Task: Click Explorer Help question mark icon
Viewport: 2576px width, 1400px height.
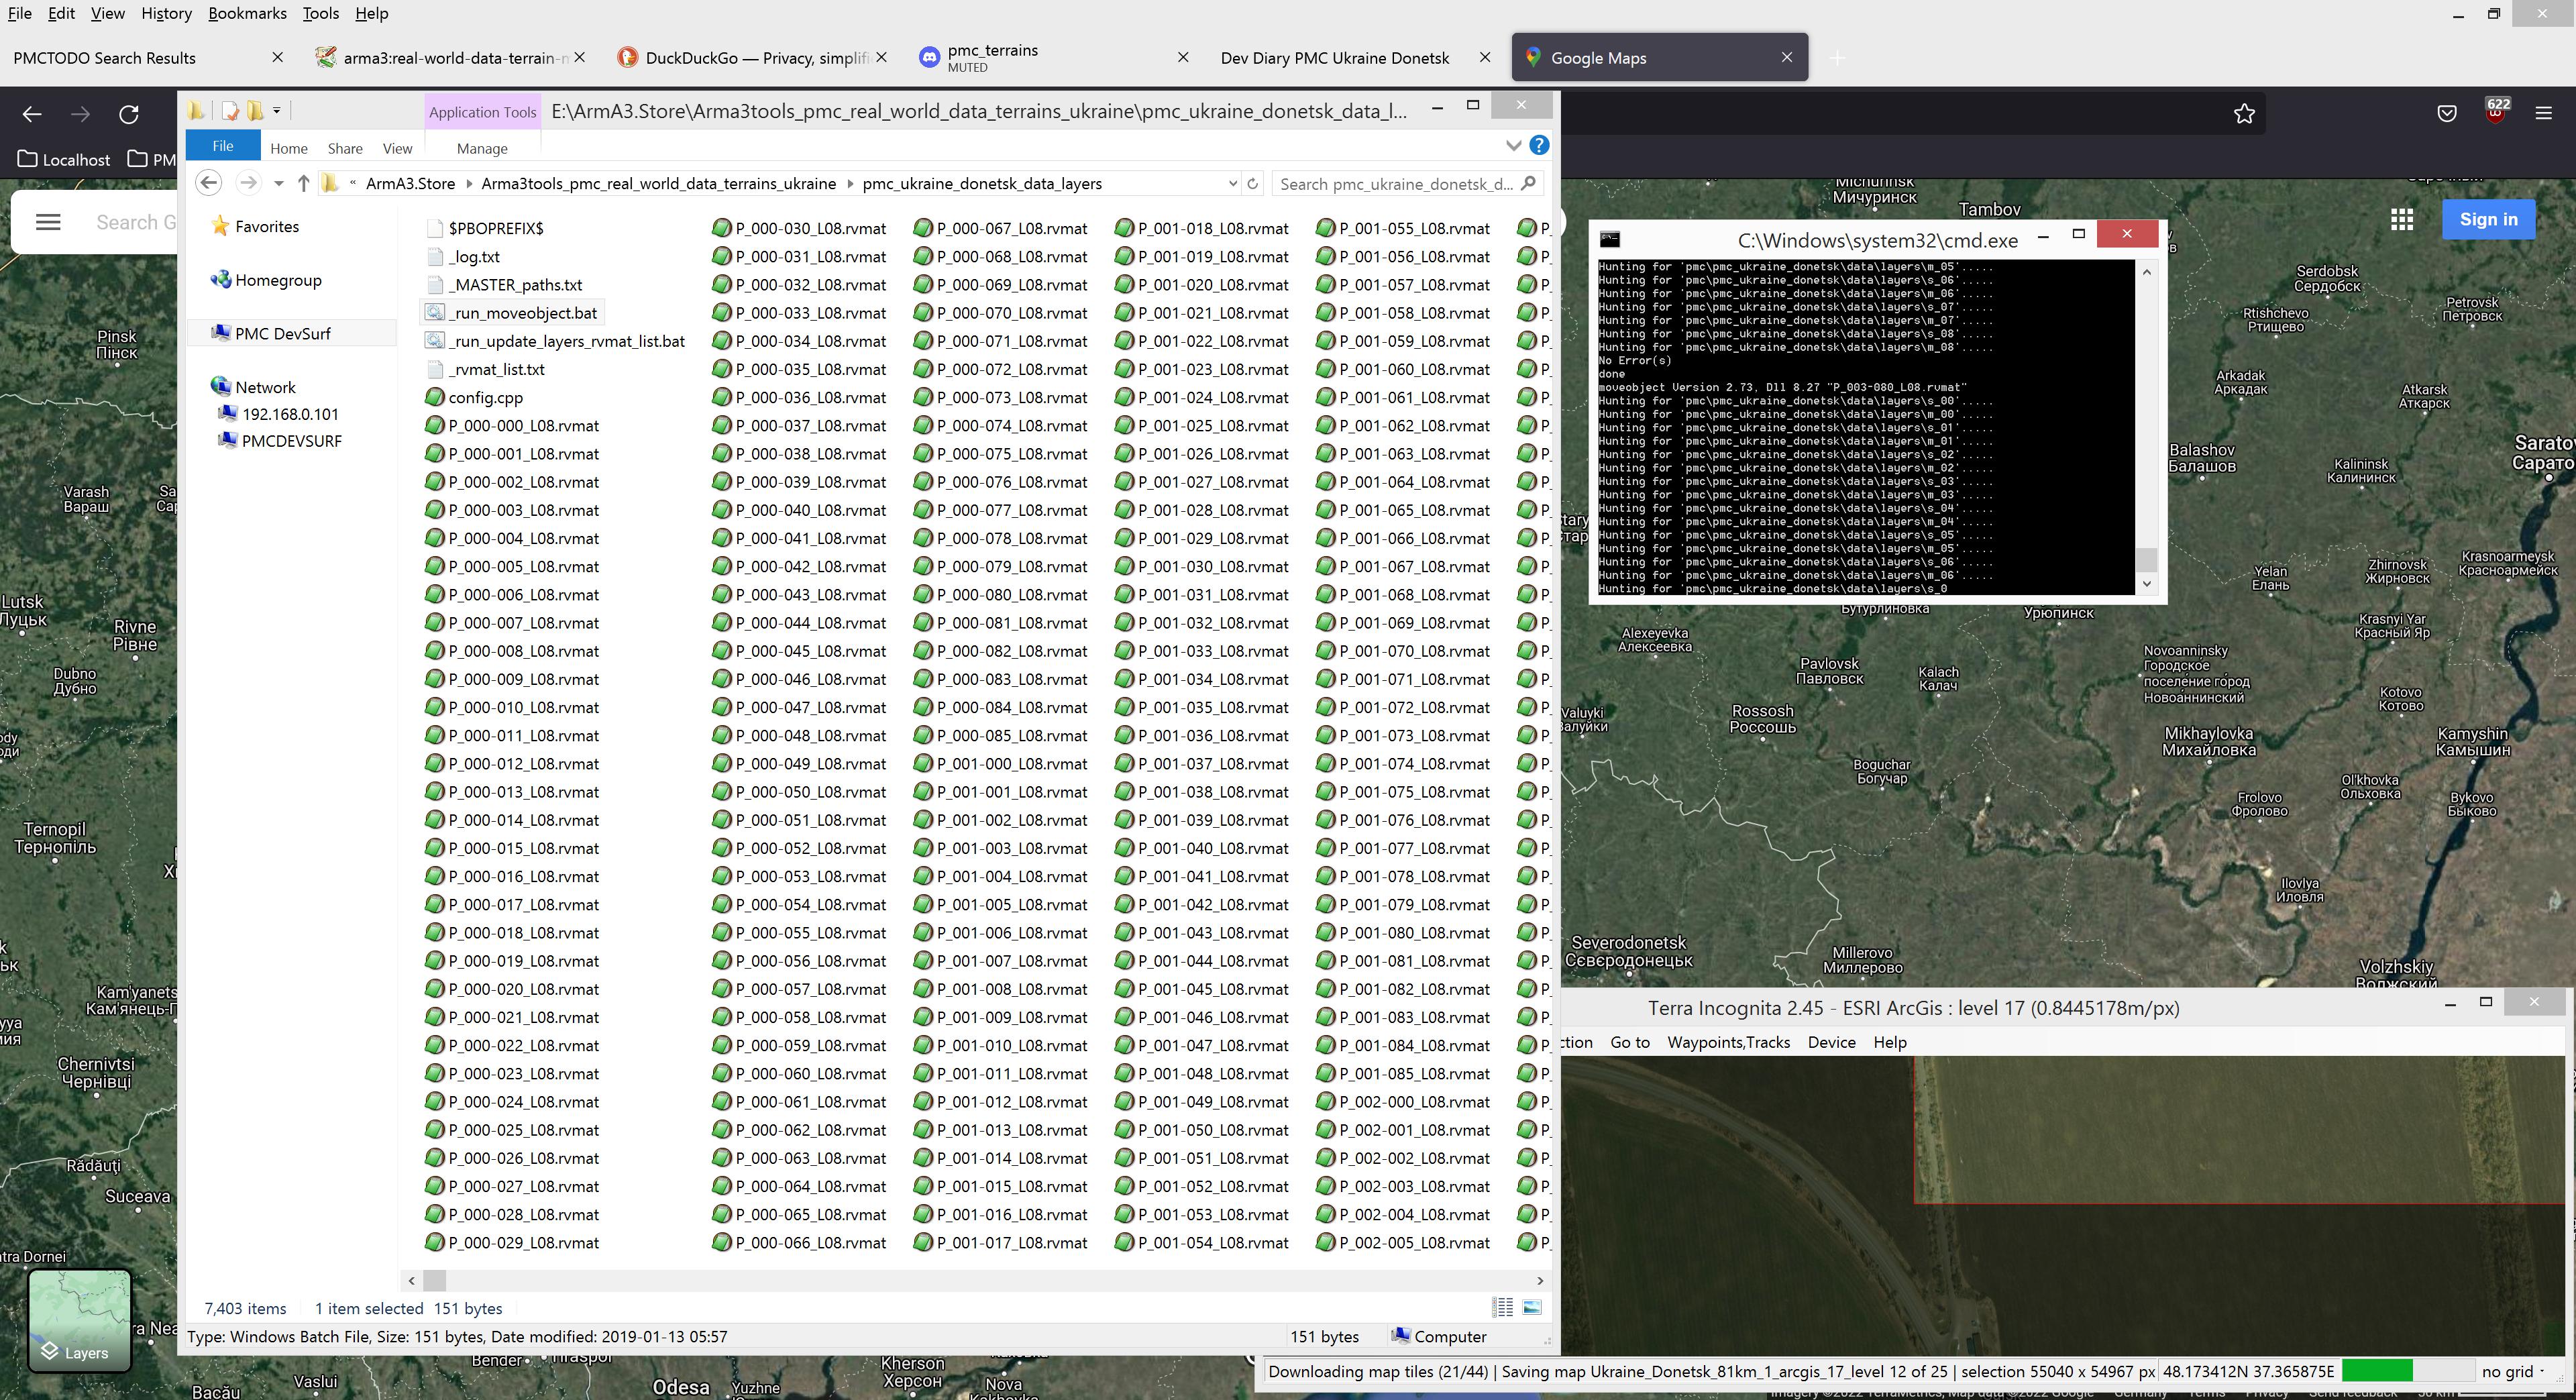Action: point(1540,146)
